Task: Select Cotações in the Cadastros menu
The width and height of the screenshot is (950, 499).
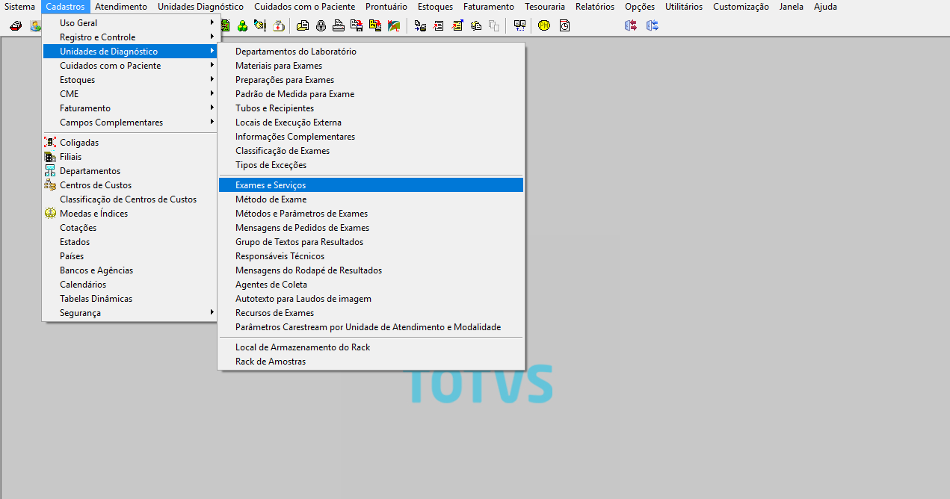Action: (x=129, y=228)
